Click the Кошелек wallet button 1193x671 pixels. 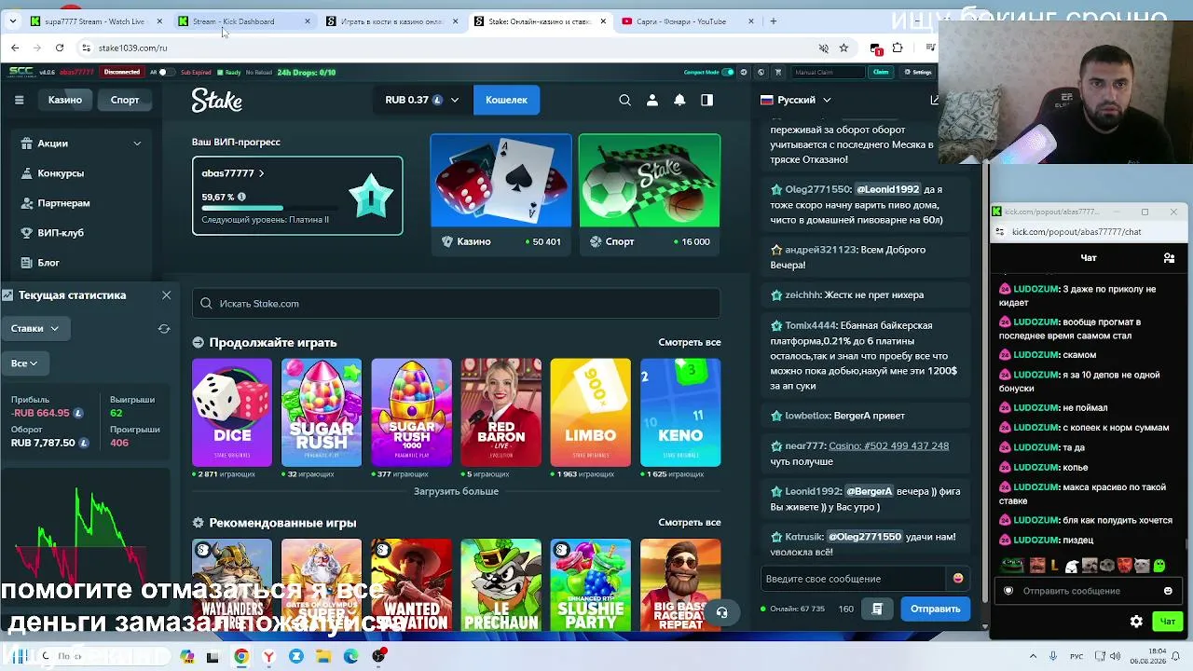click(x=506, y=100)
